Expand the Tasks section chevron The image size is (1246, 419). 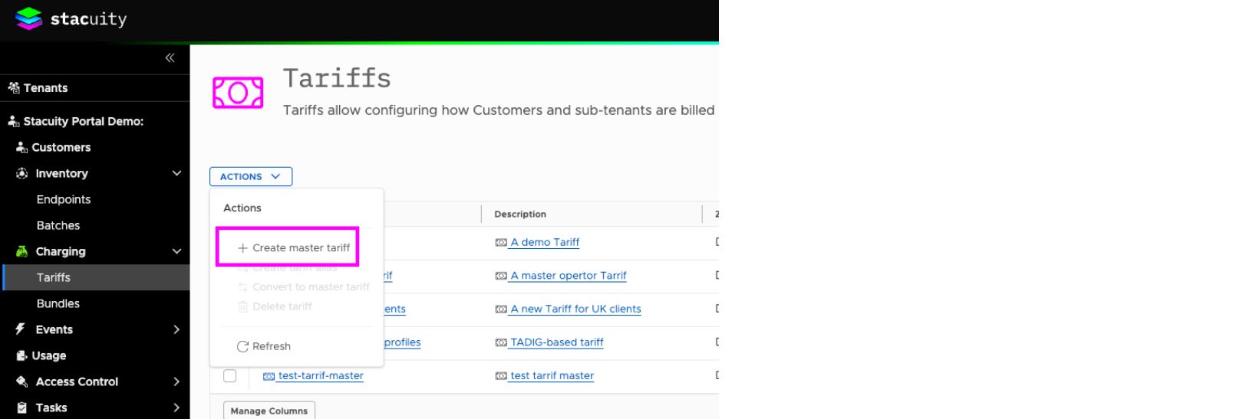coord(176,408)
